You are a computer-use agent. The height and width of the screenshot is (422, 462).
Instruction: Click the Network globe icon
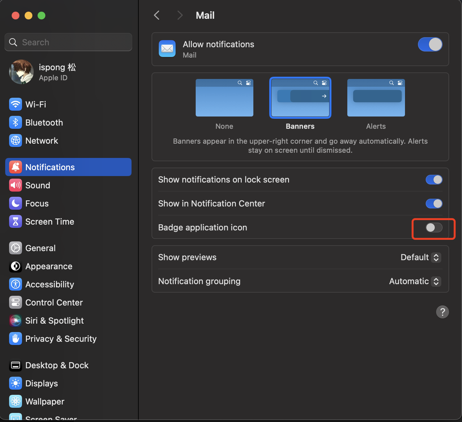[16, 140]
